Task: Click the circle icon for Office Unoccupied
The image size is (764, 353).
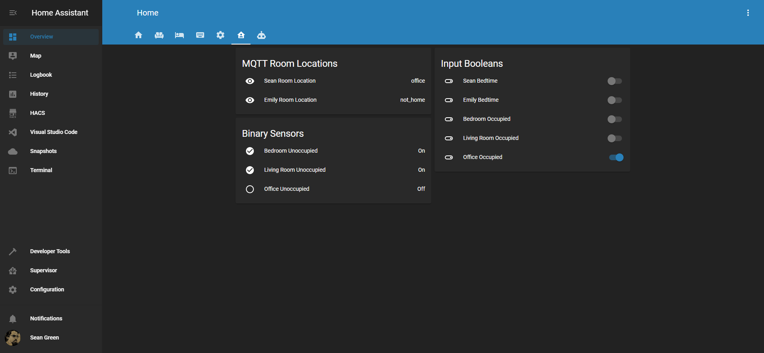Action: pyautogui.click(x=250, y=189)
